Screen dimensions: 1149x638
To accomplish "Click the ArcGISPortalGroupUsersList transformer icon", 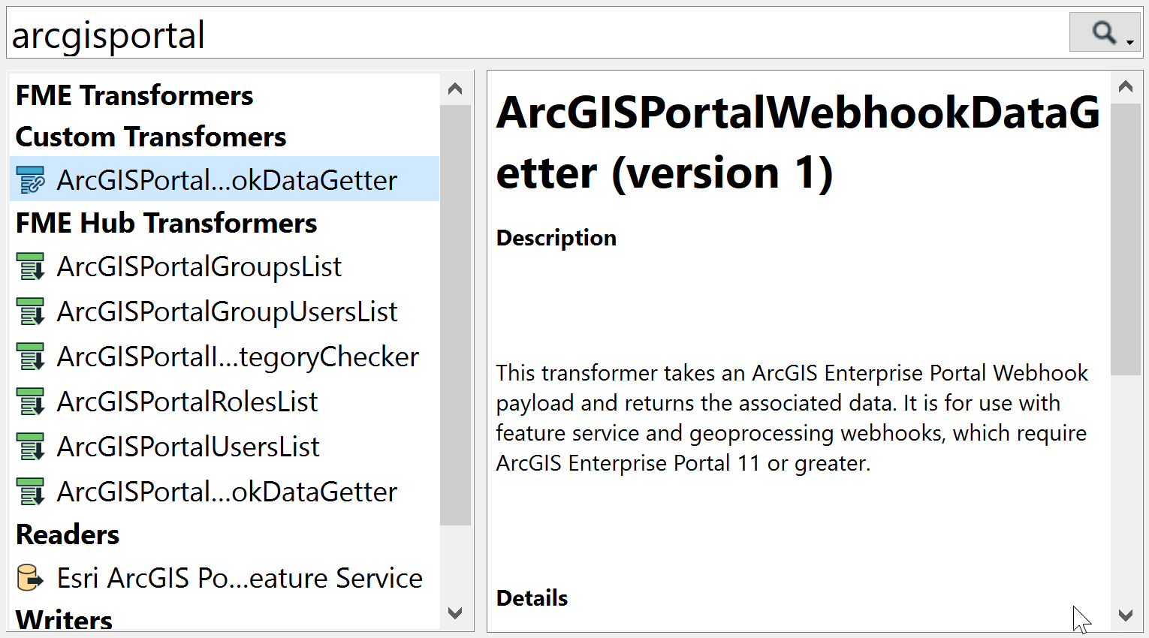I will click(30, 311).
